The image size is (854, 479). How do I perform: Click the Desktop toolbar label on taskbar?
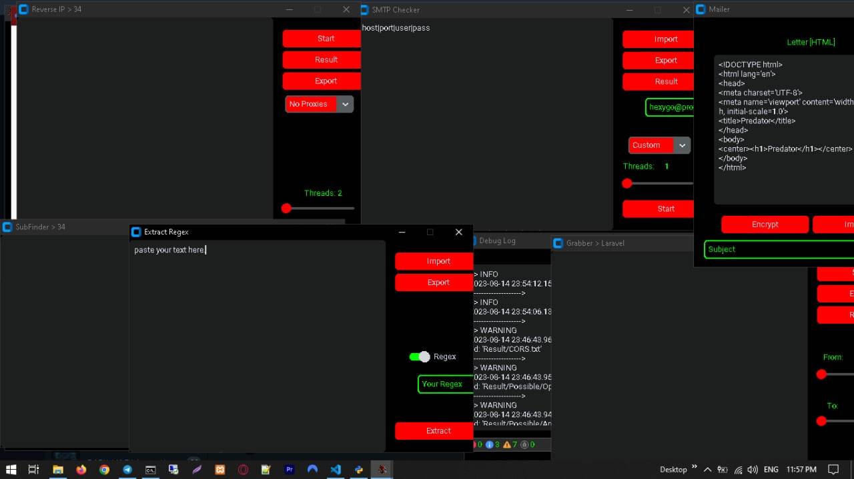pos(673,470)
